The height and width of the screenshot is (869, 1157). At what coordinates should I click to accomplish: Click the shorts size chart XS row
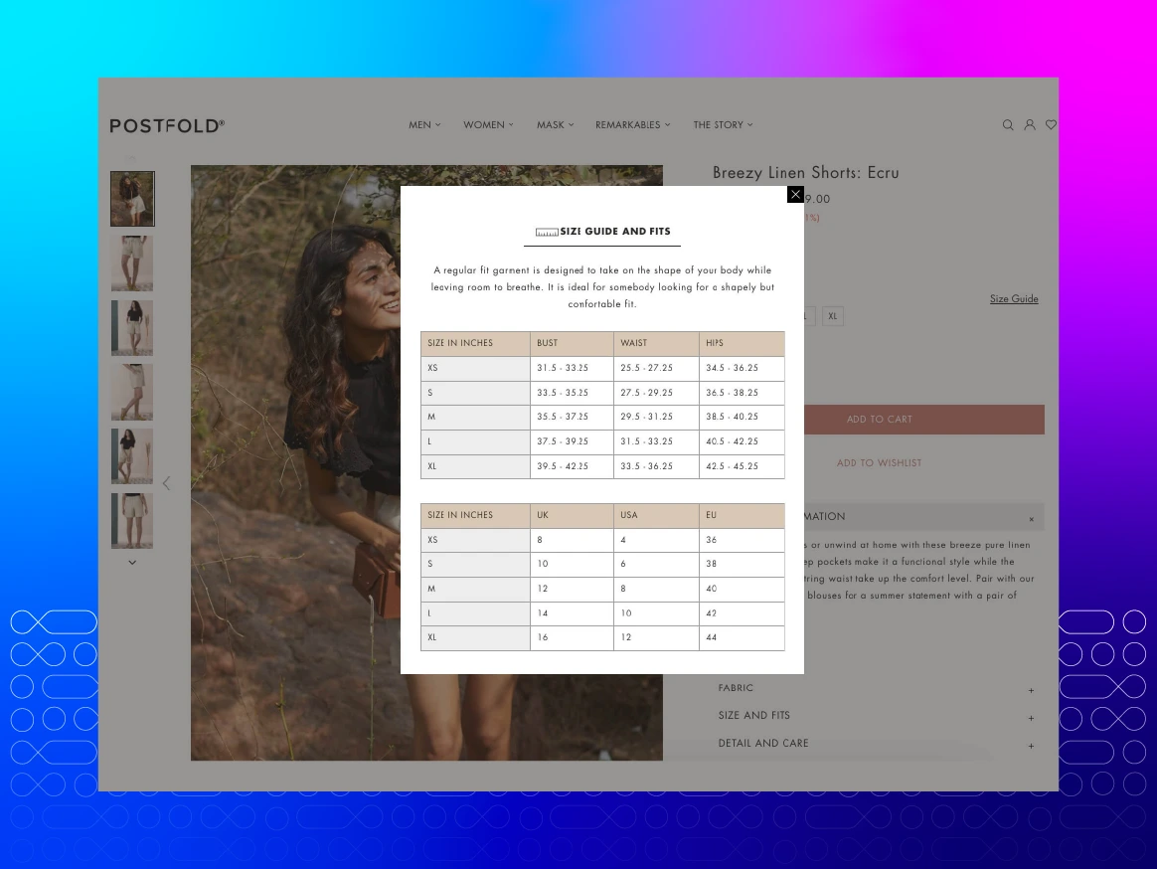pos(602,368)
